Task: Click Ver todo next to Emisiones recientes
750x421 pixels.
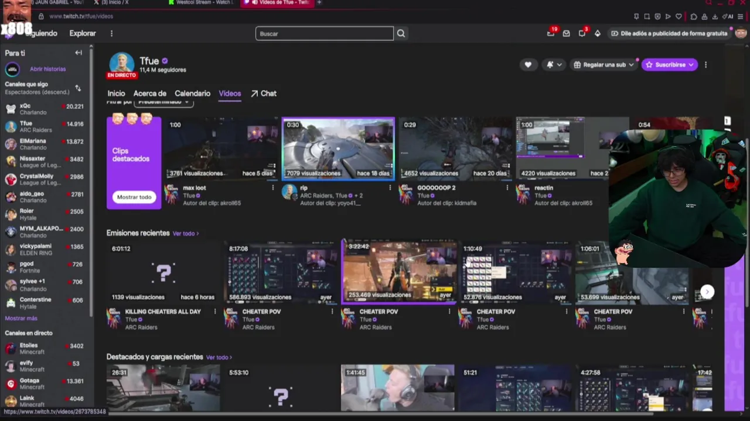Action: (185, 233)
